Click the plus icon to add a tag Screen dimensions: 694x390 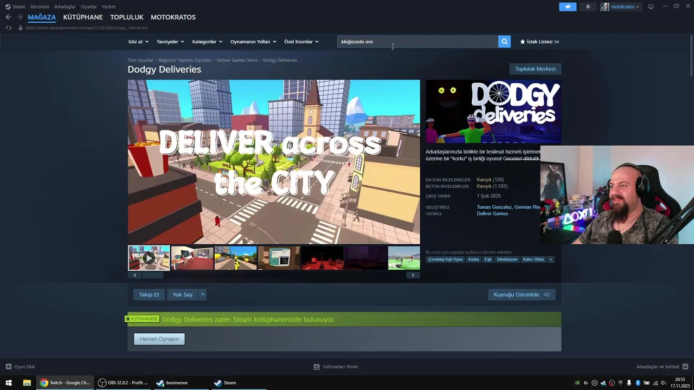pyautogui.click(x=550, y=259)
